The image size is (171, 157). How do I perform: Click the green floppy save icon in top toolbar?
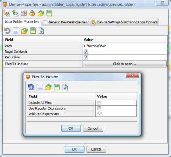pos(49,13)
